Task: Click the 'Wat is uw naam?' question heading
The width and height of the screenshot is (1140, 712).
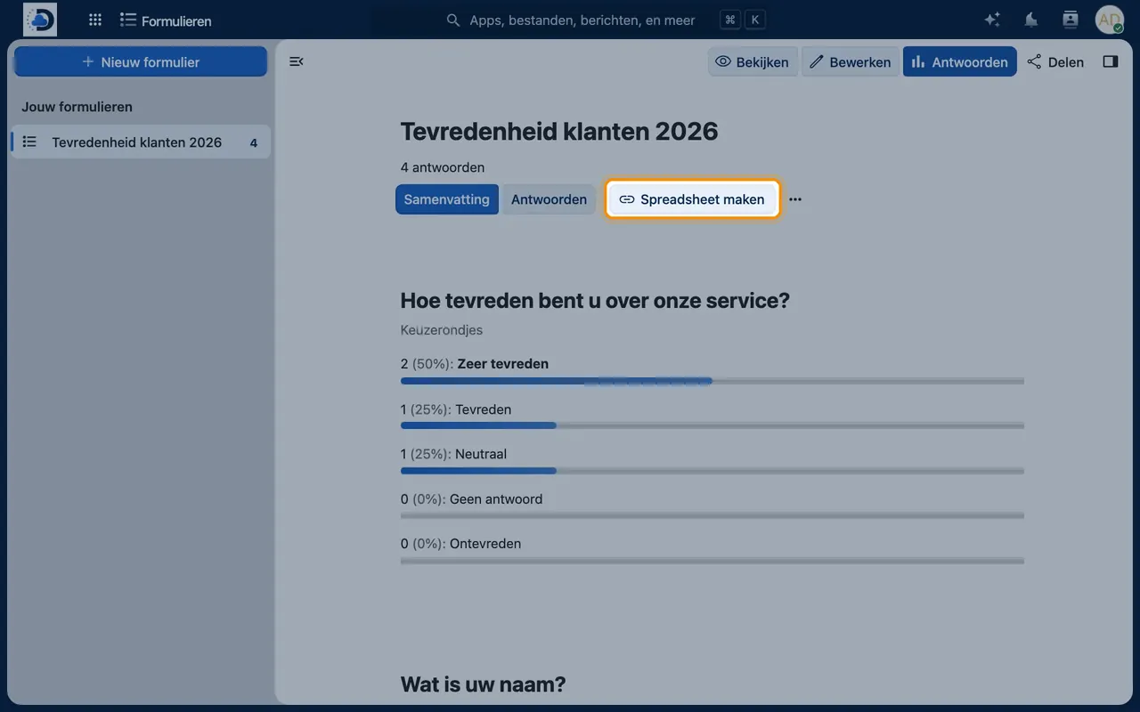Action: tap(483, 684)
